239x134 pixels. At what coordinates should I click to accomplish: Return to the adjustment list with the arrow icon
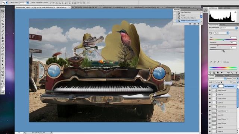click(x=210, y=73)
